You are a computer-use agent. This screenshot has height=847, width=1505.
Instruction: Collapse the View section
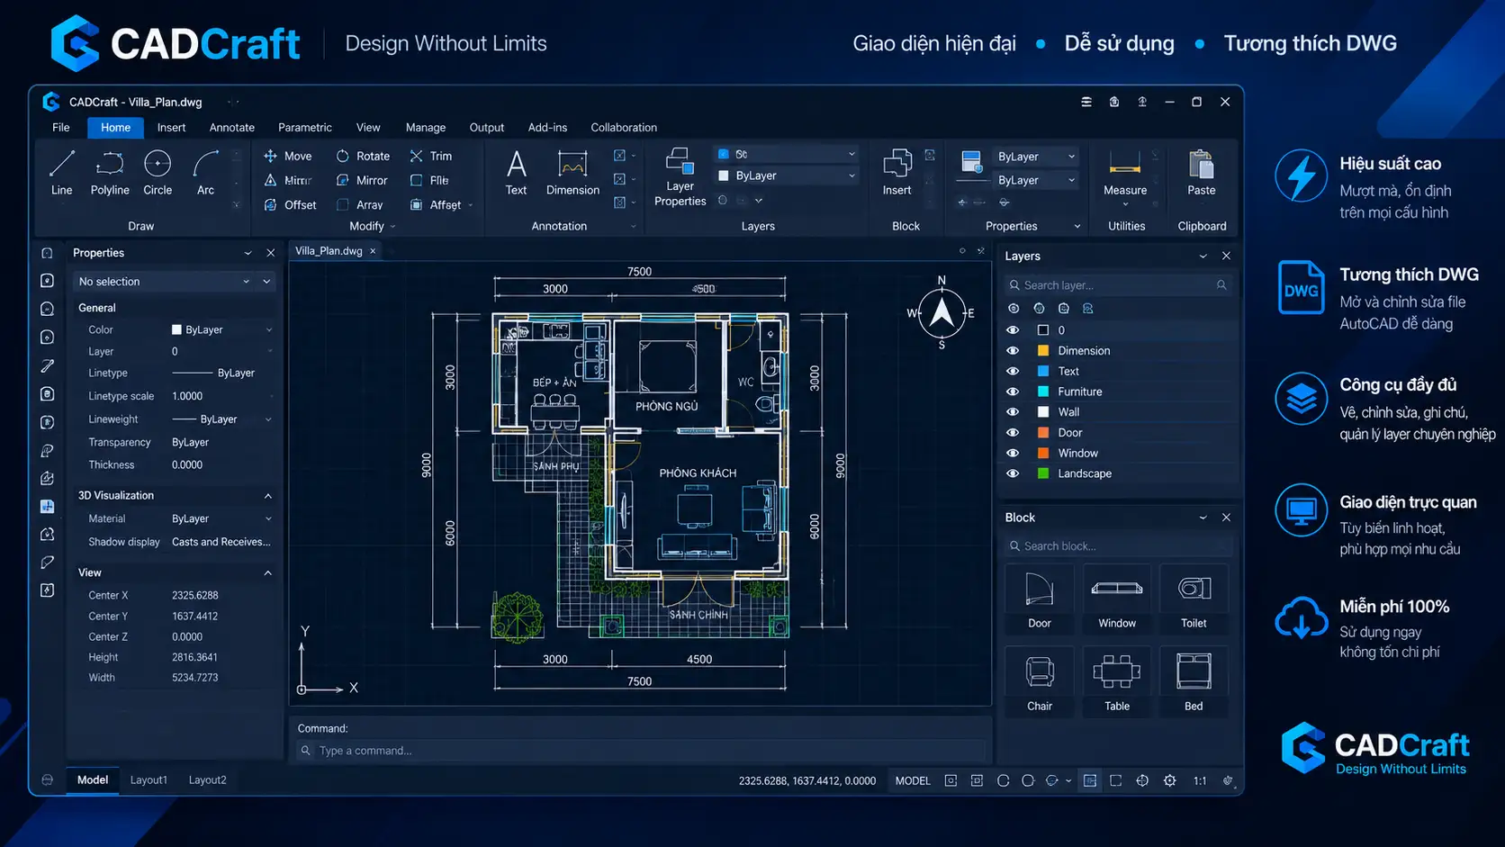point(267,572)
